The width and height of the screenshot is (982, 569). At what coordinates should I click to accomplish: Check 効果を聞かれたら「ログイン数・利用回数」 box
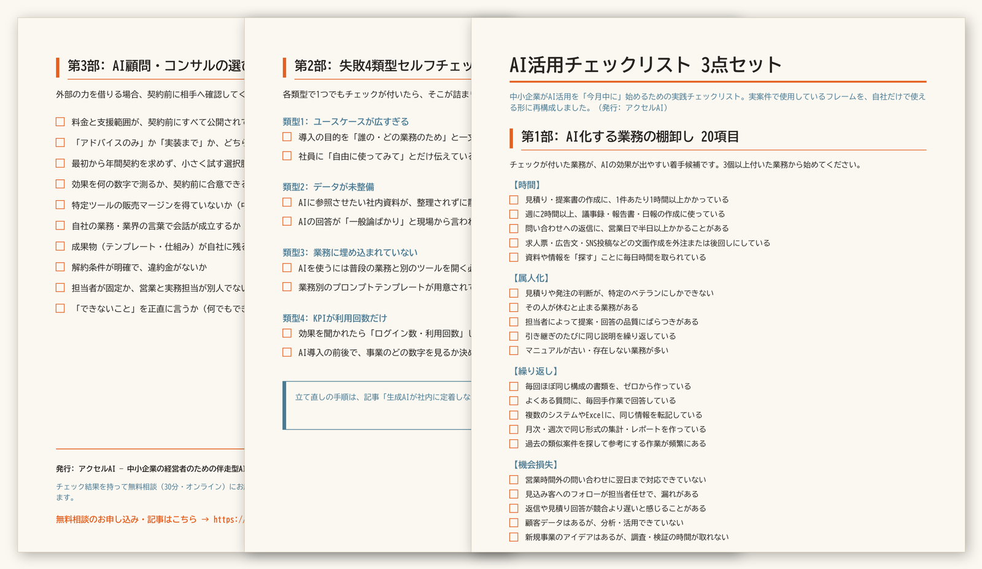tap(287, 333)
